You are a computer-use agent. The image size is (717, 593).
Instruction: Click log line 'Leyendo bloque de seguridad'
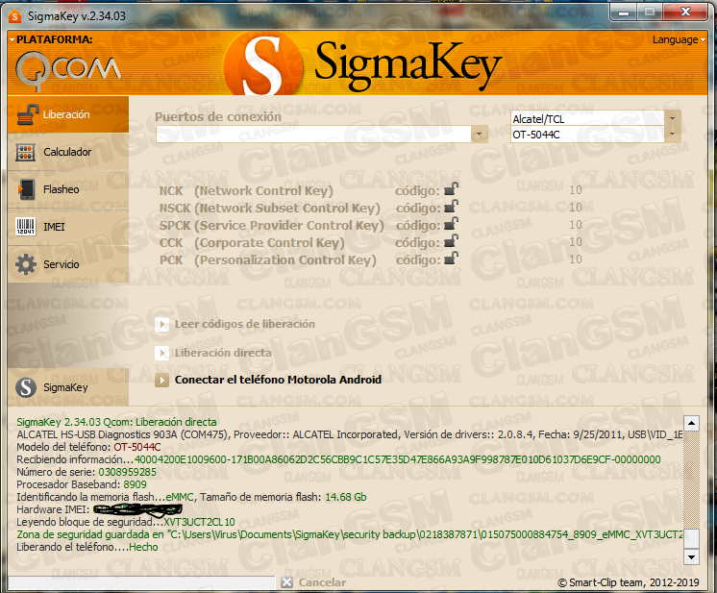[126, 522]
